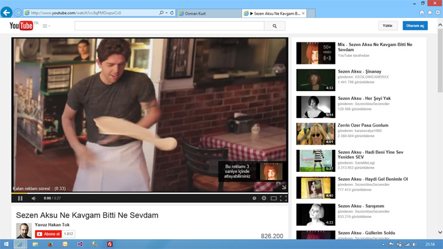Click the subscriber count 1.812
This screenshot has width=443, height=249.
68,234
